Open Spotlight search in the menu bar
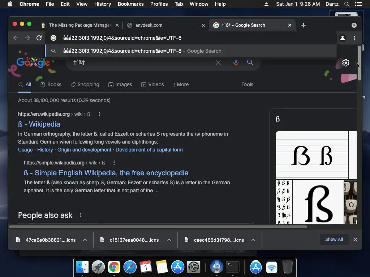The width and height of the screenshot is (370, 277). pyautogui.click(x=347, y=4)
